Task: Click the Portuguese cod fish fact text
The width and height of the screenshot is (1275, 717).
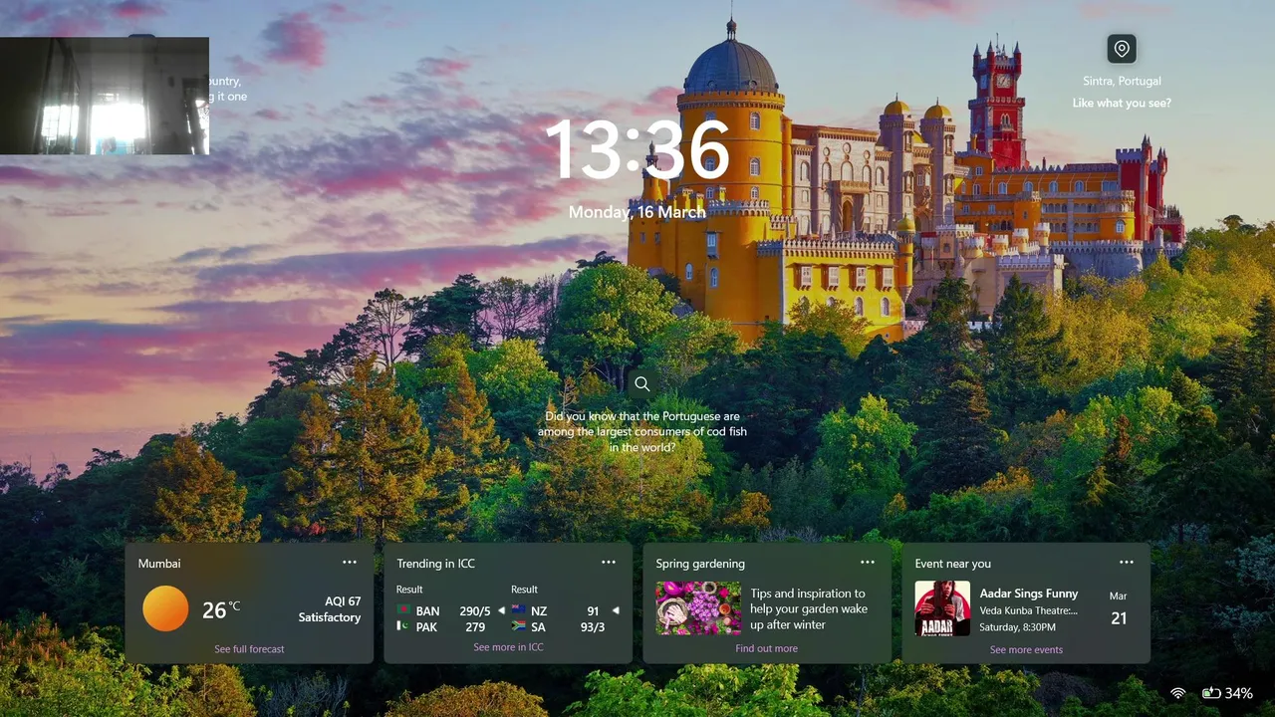Action: (x=642, y=432)
